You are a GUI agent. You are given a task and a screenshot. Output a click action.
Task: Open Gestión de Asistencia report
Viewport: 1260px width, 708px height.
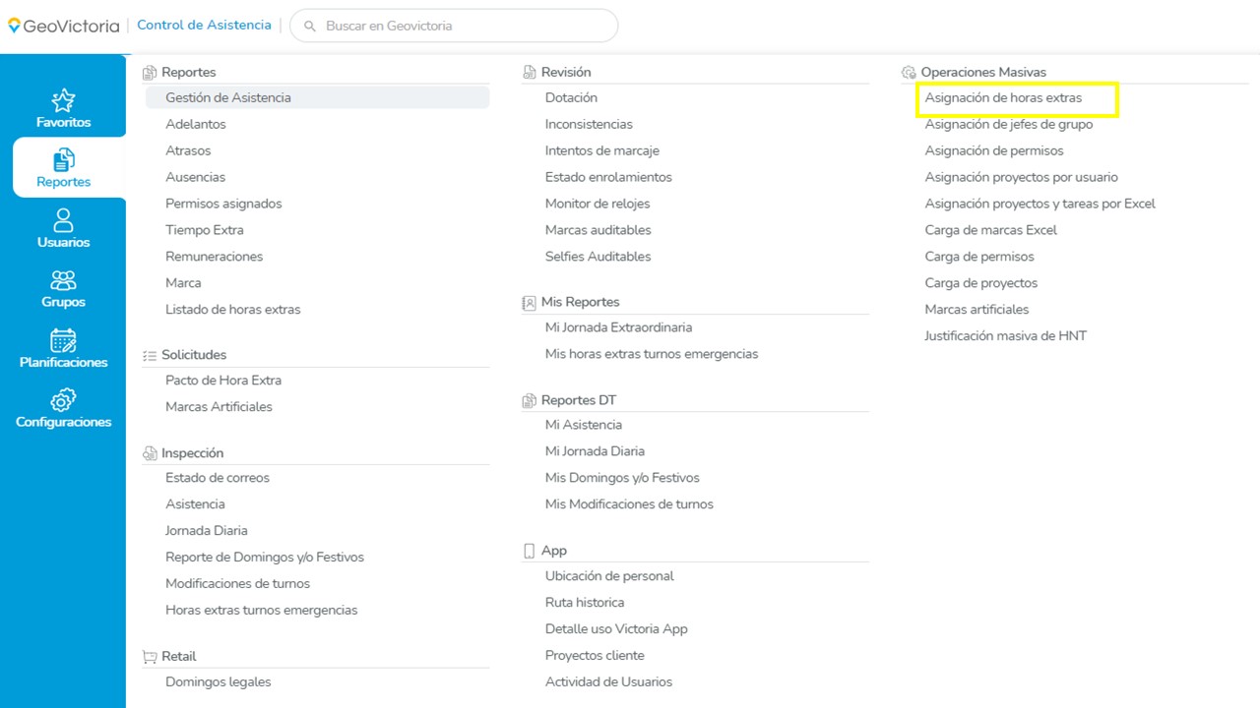tap(228, 98)
